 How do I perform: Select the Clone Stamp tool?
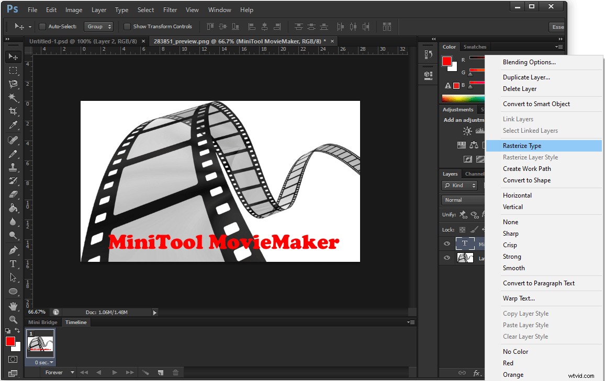(x=13, y=167)
